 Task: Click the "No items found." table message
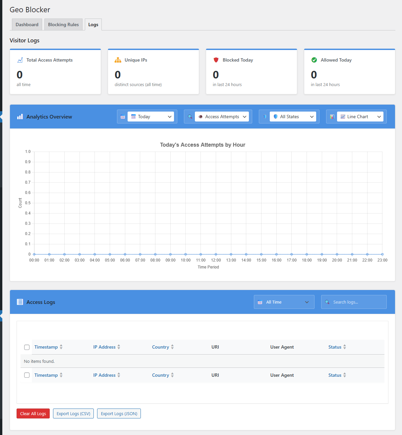point(39,361)
